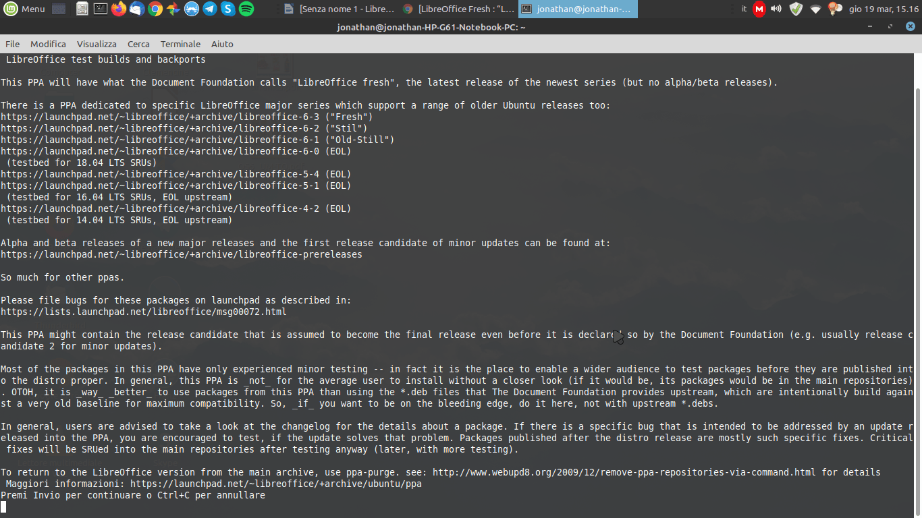
Task: Open the Wi-Fi network tray icon
Action: tap(815, 9)
